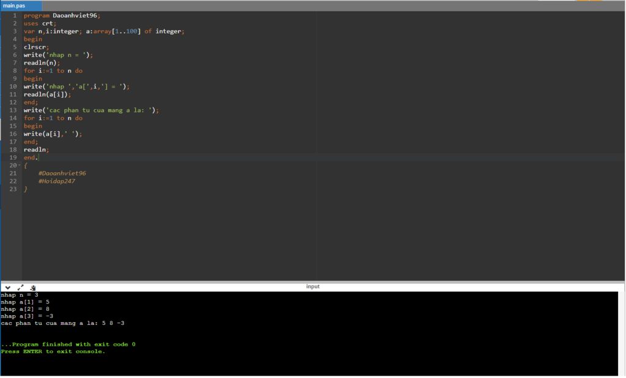626x378 pixels.
Task: Click the "clrscr;" statement
Action: tap(36, 47)
